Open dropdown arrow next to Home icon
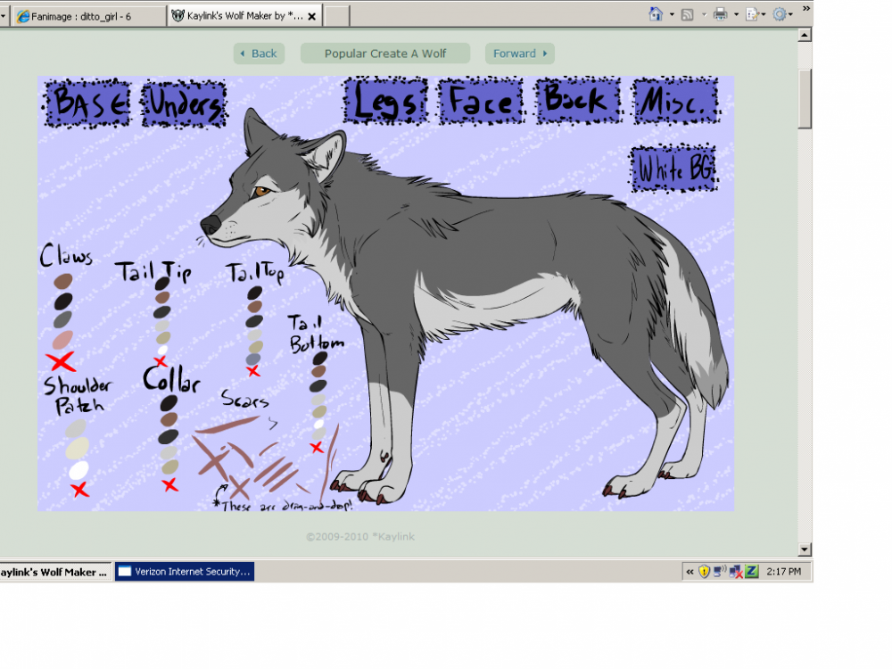The image size is (892, 669). point(672,15)
